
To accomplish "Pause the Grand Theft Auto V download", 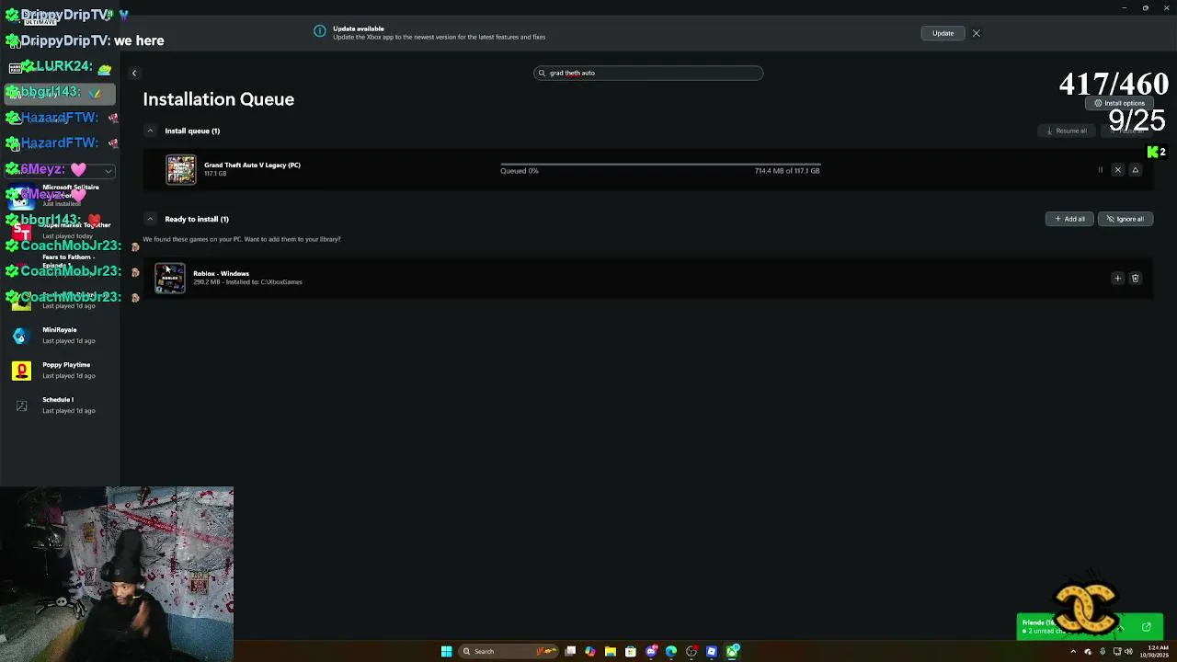I will [x=1100, y=170].
